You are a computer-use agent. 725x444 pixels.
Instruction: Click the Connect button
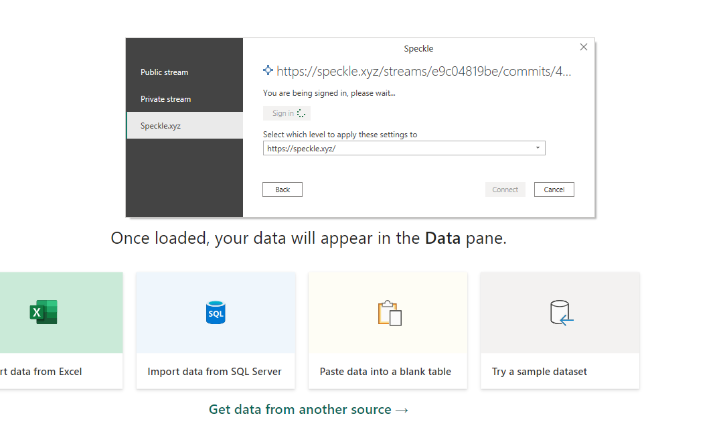click(x=505, y=190)
